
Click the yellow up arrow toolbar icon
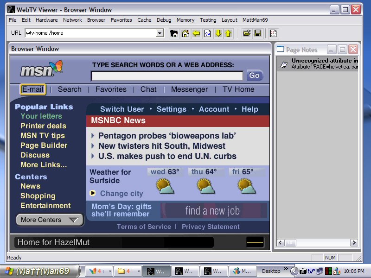228,33
